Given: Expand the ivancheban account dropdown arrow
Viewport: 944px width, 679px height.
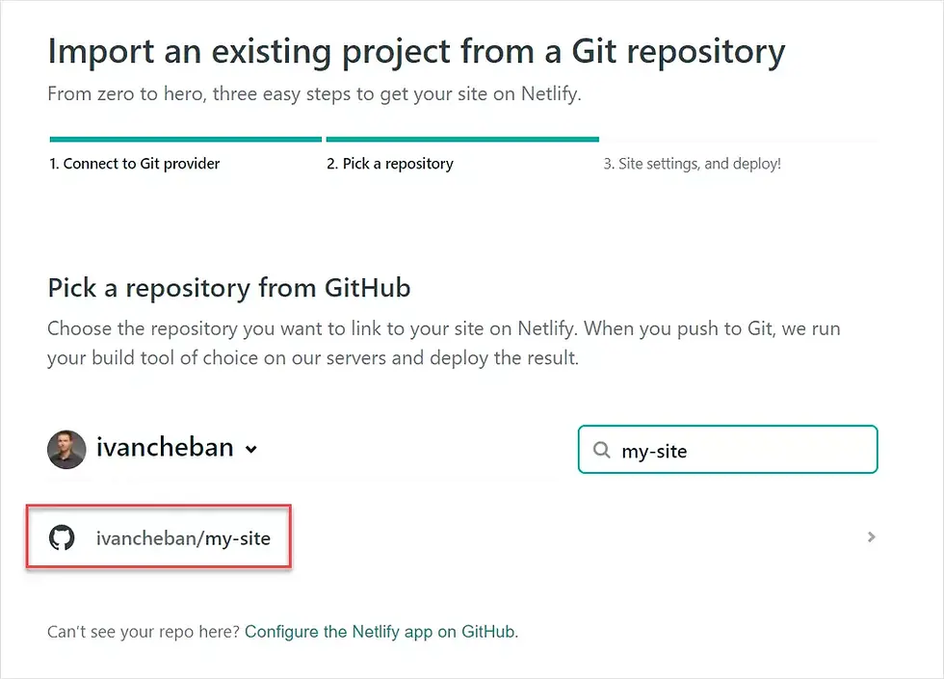Looking at the screenshot, I should click(x=251, y=449).
